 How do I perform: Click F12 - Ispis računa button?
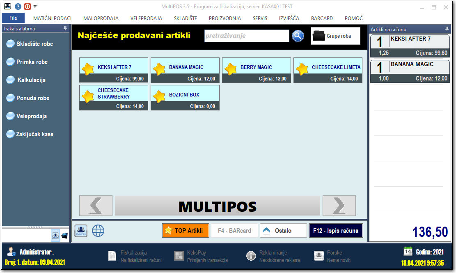[336, 231]
